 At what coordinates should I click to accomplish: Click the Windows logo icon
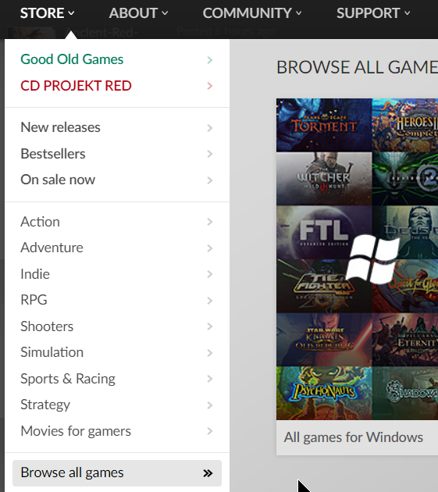point(372,259)
